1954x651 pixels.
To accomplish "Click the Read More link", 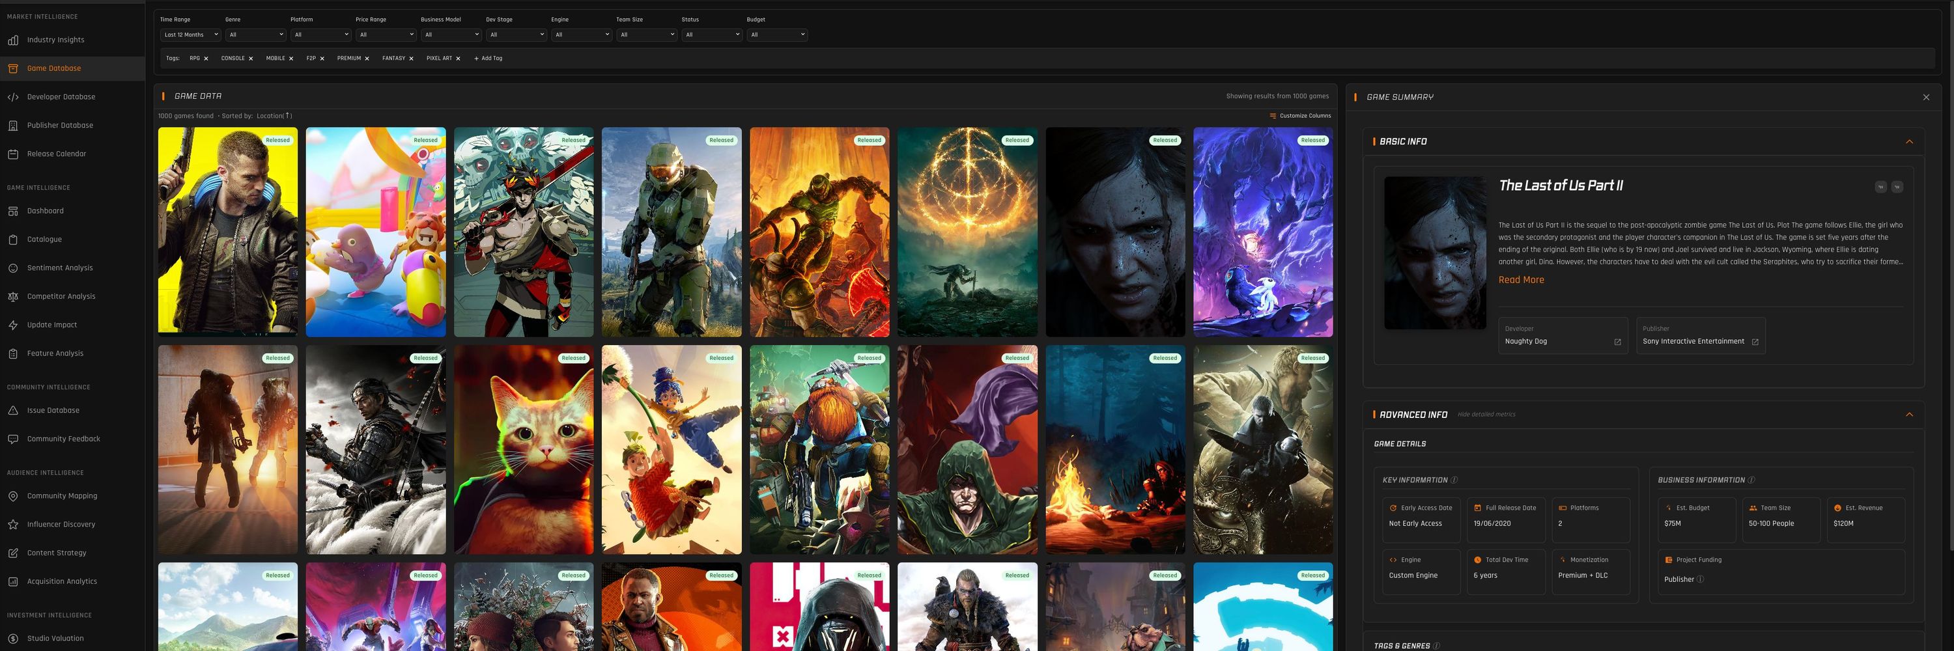I will [1521, 280].
